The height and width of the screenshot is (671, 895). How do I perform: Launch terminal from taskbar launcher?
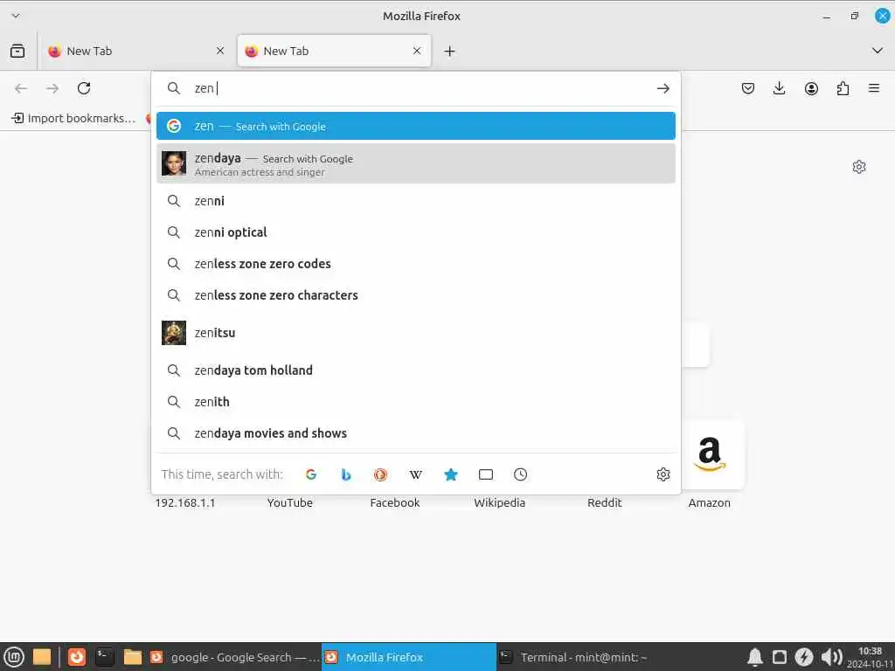pyautogui.click(x=105, y=657)
